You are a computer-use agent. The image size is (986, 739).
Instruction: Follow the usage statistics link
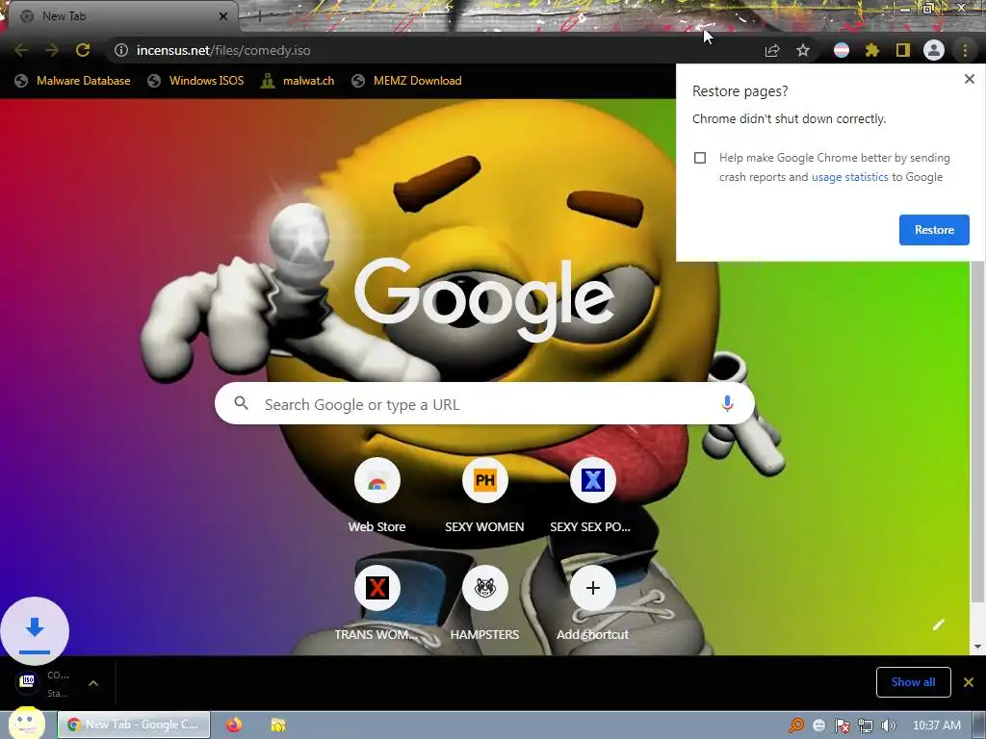(x=849, y=177)
